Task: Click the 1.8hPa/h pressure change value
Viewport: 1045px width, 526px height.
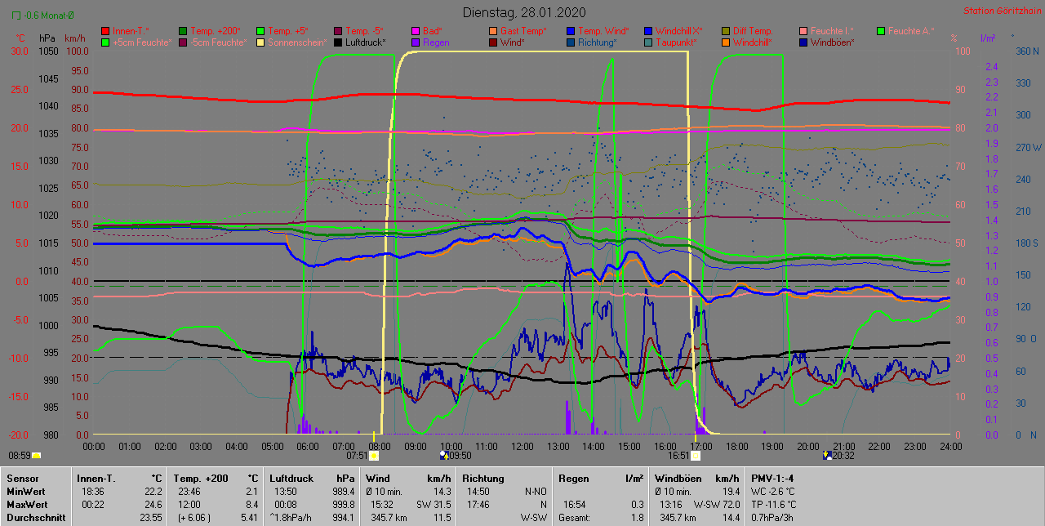Action: click(x=291, y=517)
